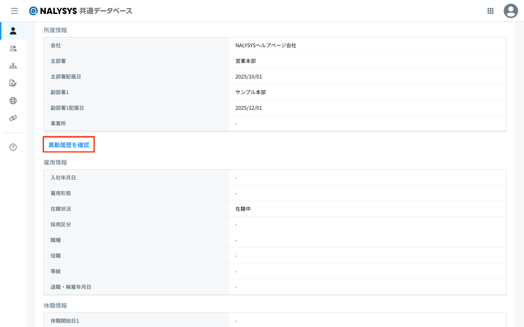Click the 副部署1 value サンプル本部
This screenshot has height=327, width=524.
(x=251, y=92)
